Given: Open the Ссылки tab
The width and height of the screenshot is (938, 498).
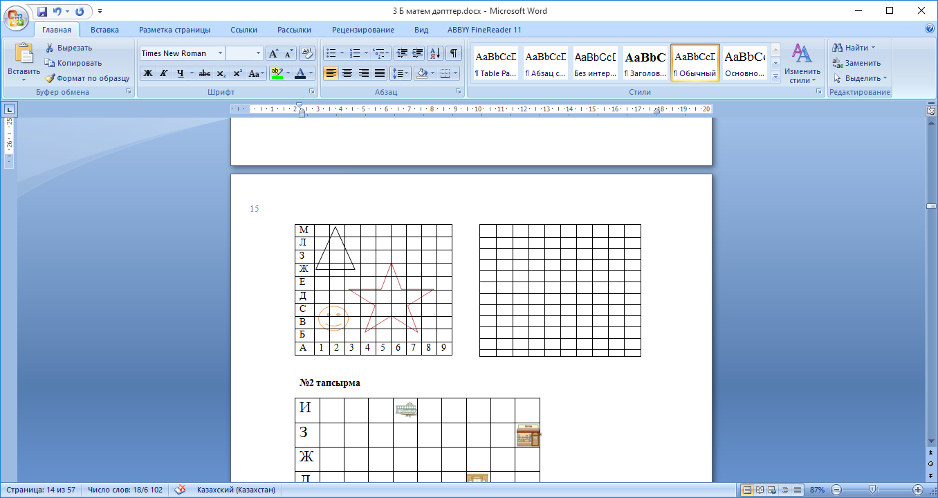Looking at the screenshot, I should [x=243, y=30].
